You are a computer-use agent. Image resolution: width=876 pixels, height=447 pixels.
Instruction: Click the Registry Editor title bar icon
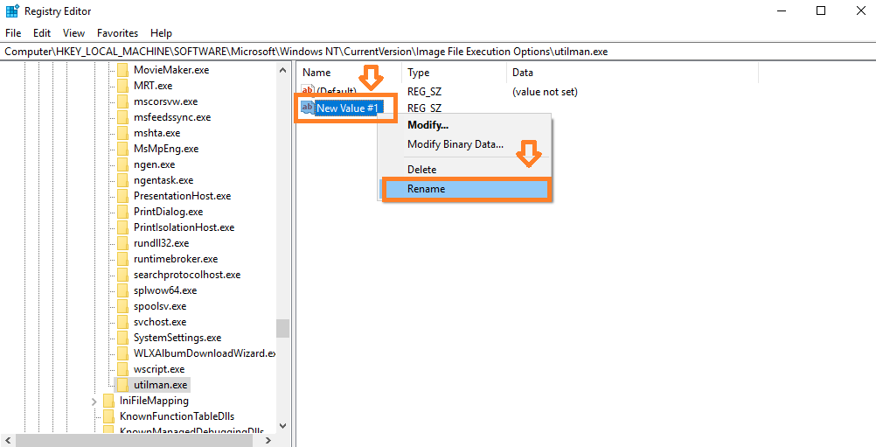(x=11, y=10)
